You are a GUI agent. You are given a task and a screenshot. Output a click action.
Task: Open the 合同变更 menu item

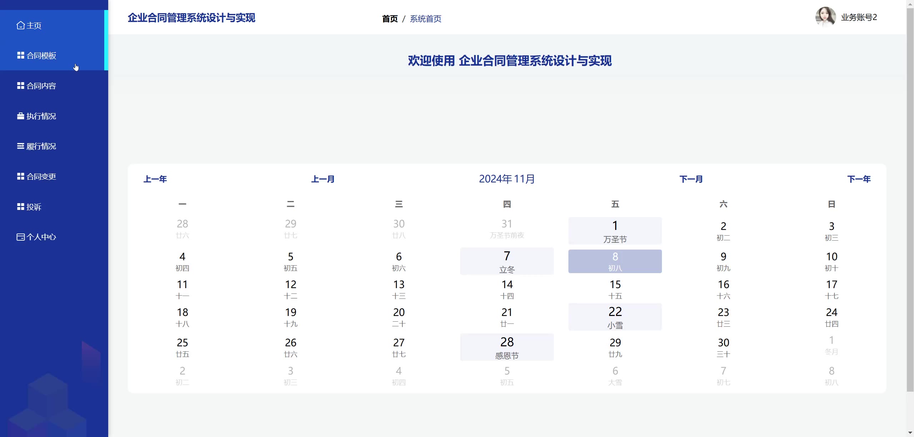pos(41,176)
